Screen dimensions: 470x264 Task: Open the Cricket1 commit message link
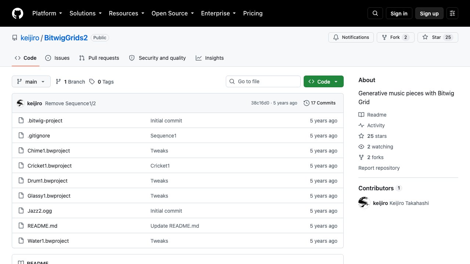tap(160, 166)
